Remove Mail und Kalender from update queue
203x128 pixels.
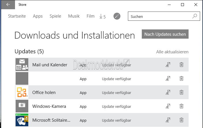coord(181,65)
